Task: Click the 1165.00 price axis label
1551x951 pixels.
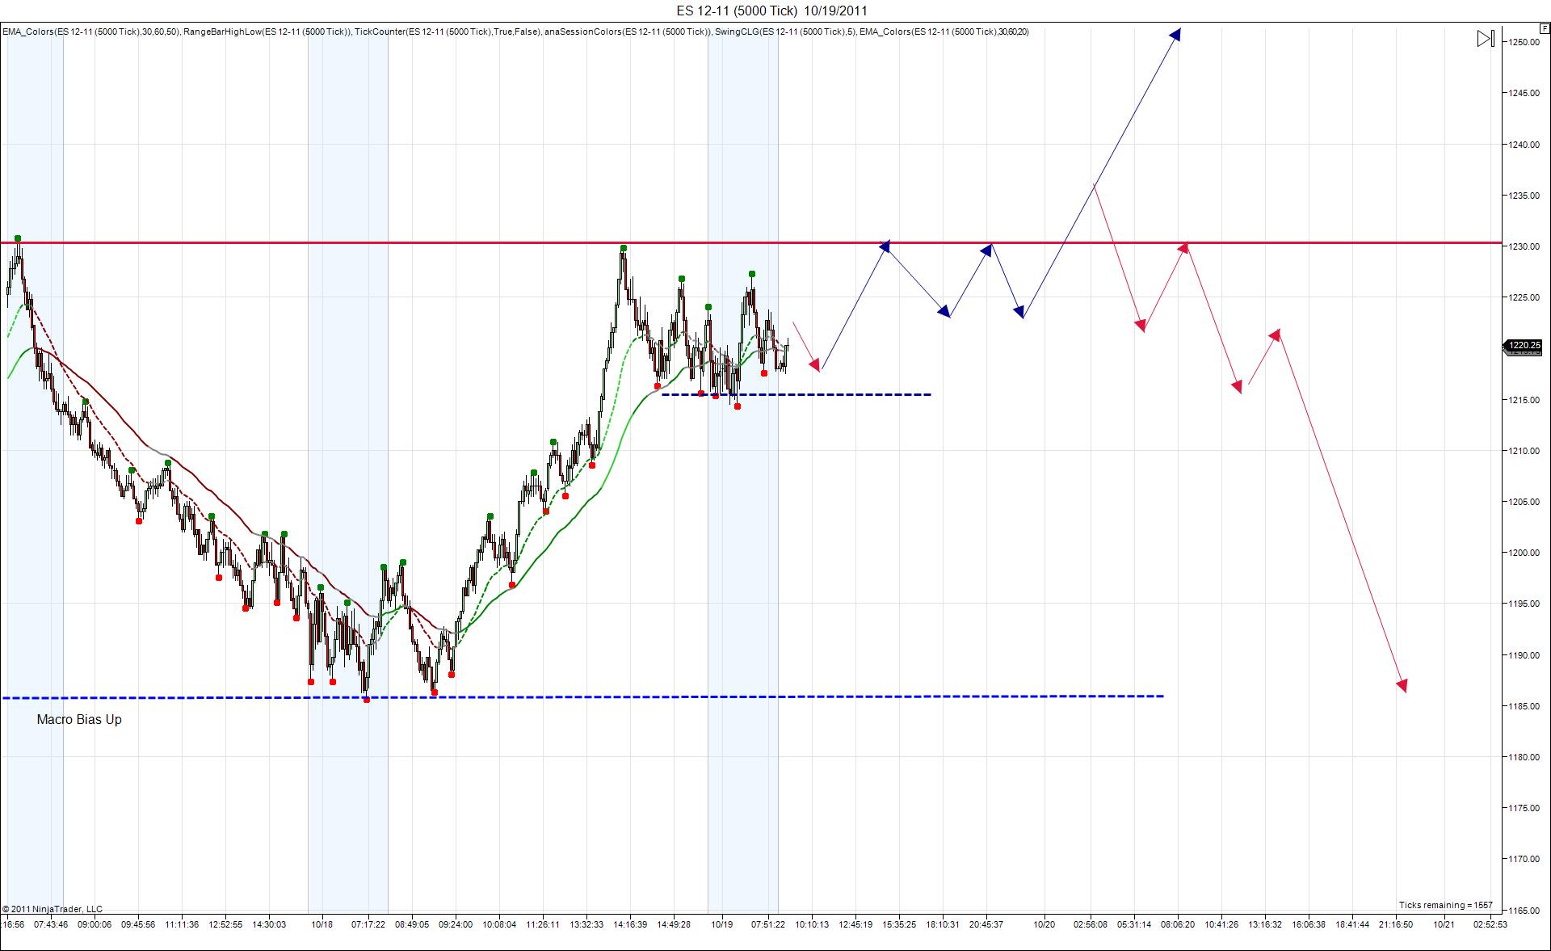Action: [x=1524, y=911]
